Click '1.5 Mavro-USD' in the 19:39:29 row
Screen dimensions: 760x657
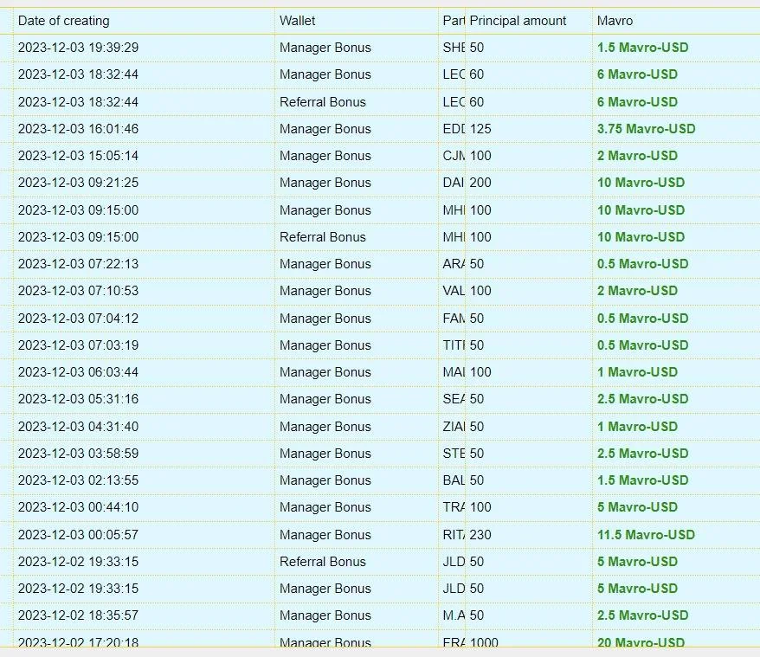pyautogui.click(x=642, y=48)
